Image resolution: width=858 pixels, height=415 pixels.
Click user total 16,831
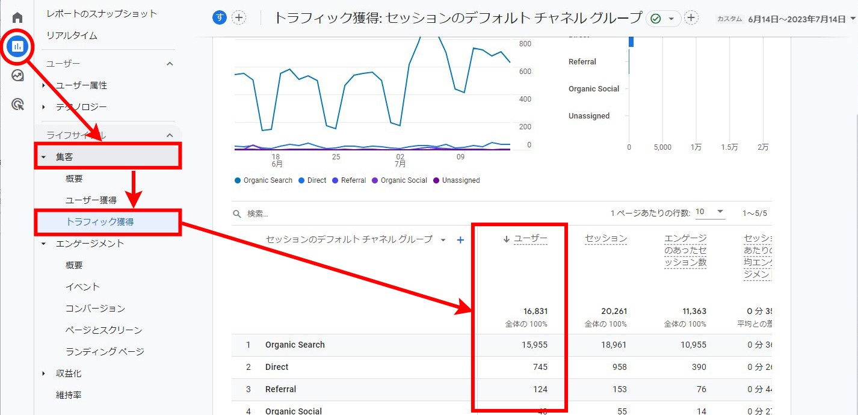(535, 311)
